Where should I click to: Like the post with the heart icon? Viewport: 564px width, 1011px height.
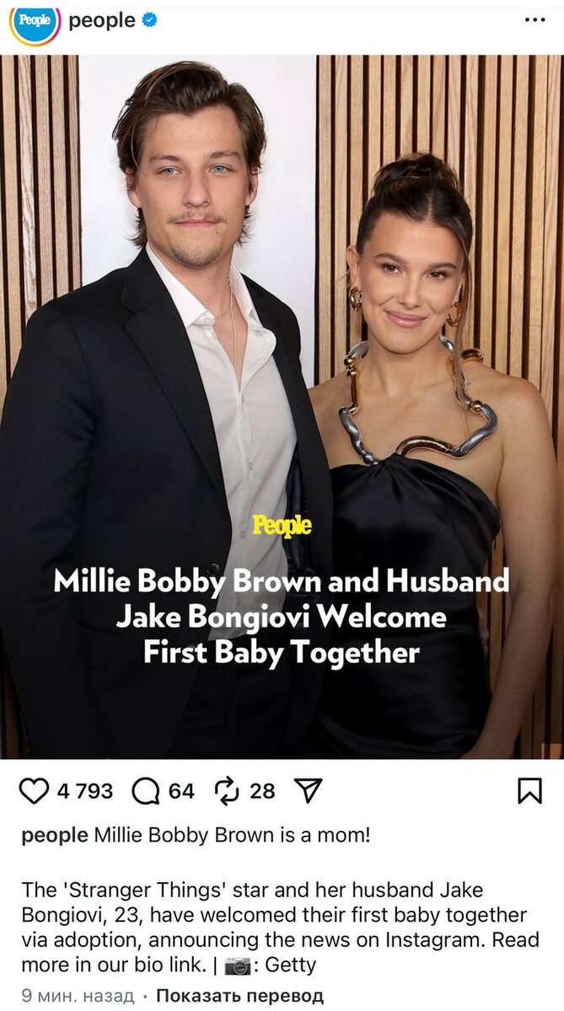tap(34, 791)
